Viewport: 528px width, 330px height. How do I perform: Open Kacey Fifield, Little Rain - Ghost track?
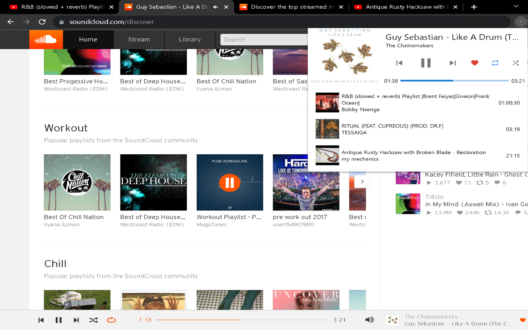pos(476,174)
